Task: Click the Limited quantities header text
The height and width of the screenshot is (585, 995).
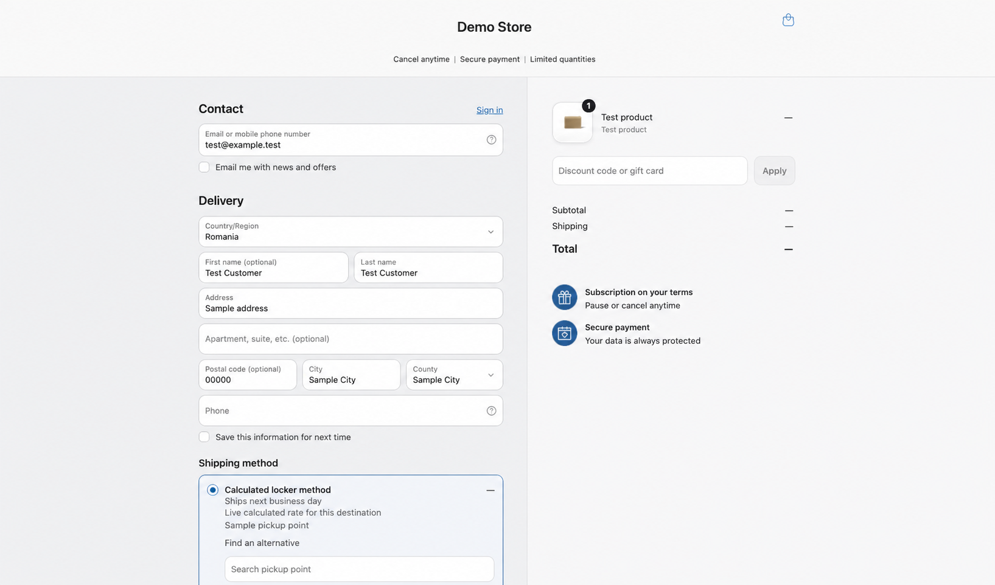Action: pos(562,60)
